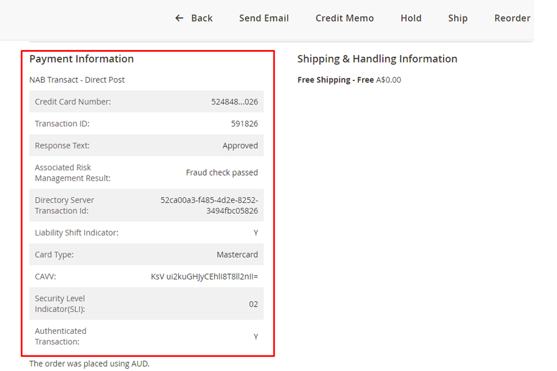Click the Free Shipping - Free text
This screenshot has width=557, height=371.
pyautogui.click(x=335, y=80)
